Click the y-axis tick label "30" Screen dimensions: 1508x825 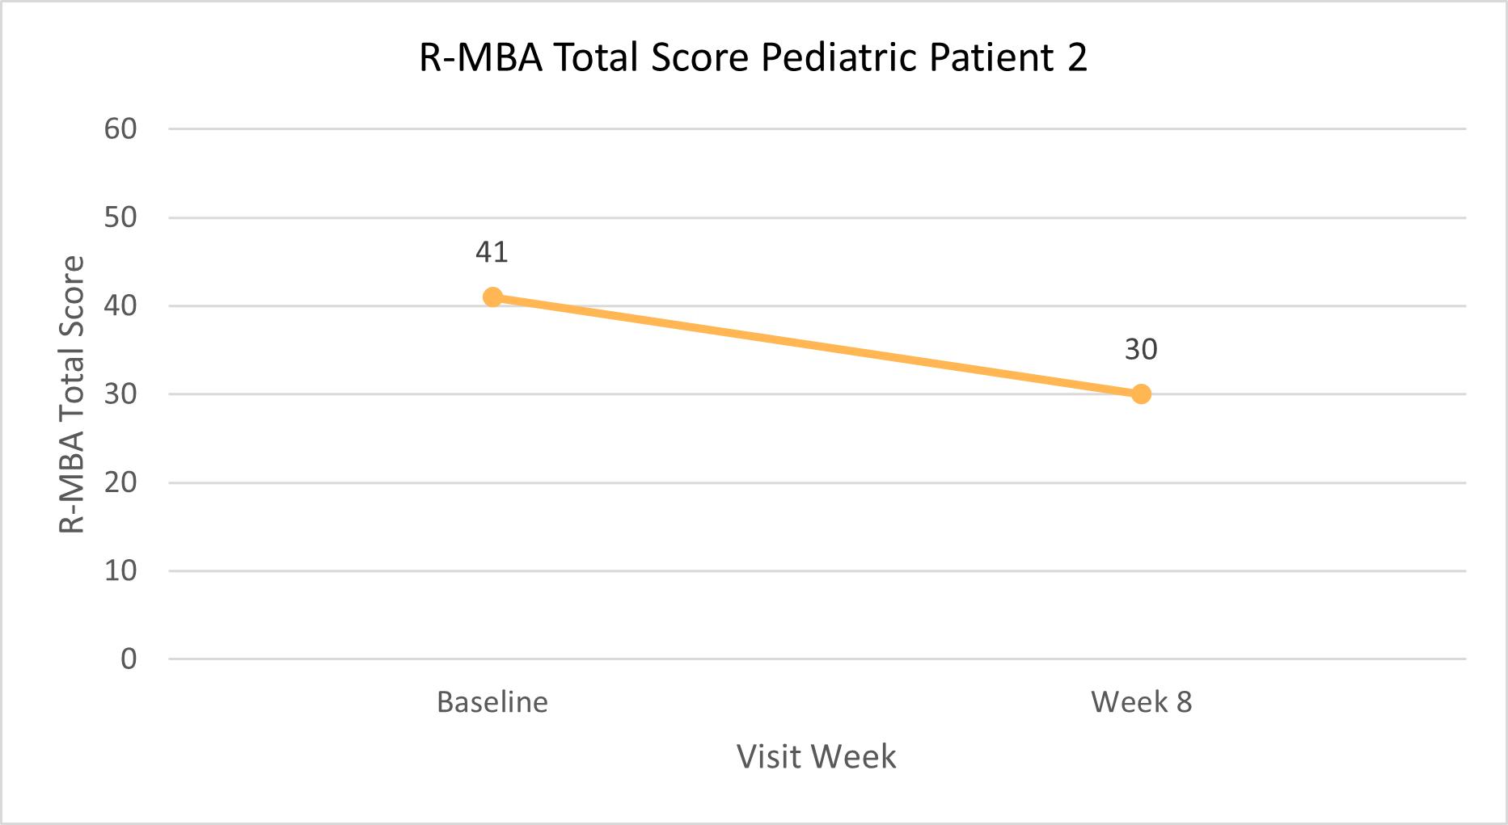[x=120, y=394]
